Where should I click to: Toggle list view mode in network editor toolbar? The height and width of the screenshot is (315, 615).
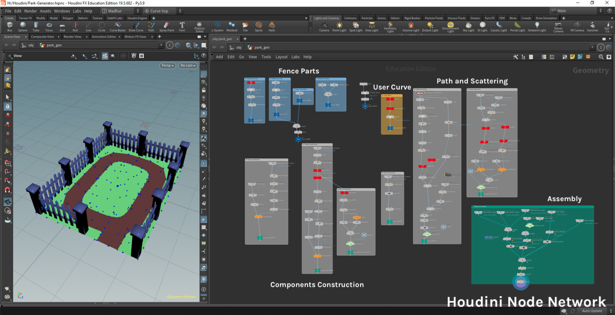[531, 57]
